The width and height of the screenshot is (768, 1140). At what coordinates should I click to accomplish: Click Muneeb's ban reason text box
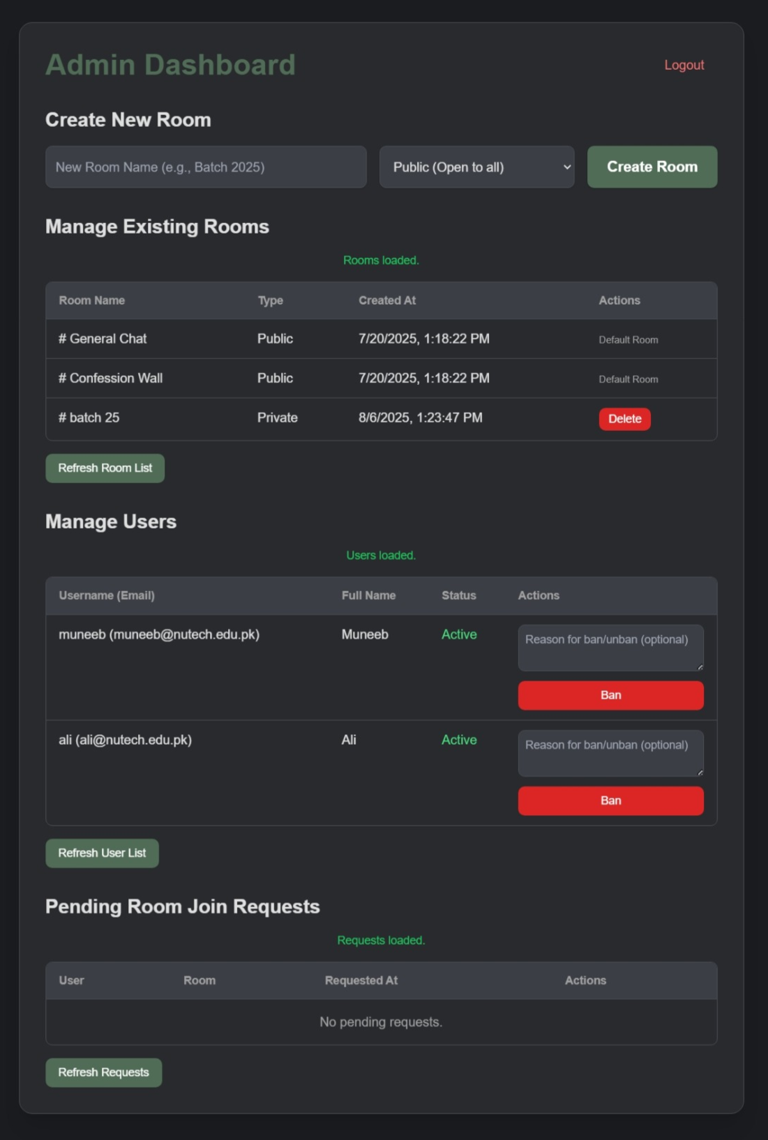coord(610,647)
